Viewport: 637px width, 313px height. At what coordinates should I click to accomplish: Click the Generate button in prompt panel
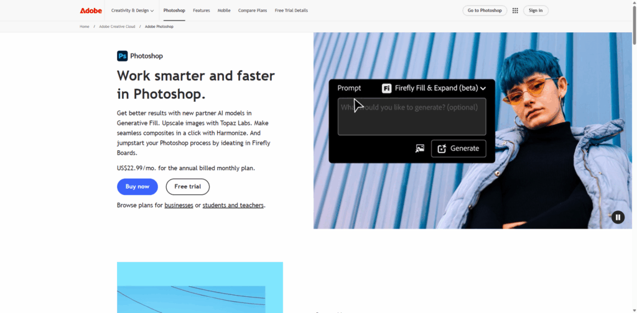coord(458,148)
